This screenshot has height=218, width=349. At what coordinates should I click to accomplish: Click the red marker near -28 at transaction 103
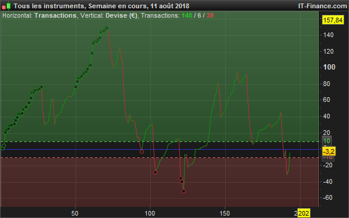click(x=156, y=172)
